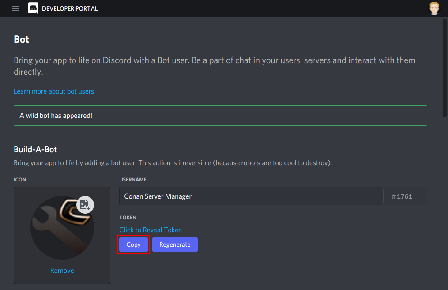Viewport: 448px width, 290px height.
Task: Open Learn more about bot users link
Action: pos(54,91)
